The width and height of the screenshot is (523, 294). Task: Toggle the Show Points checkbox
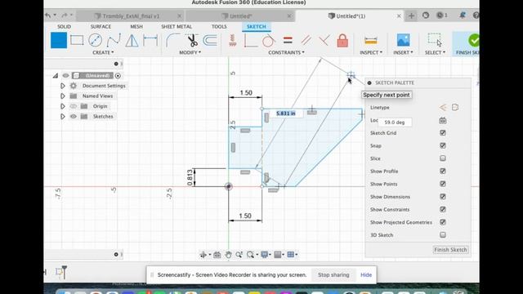click(443, 184)
